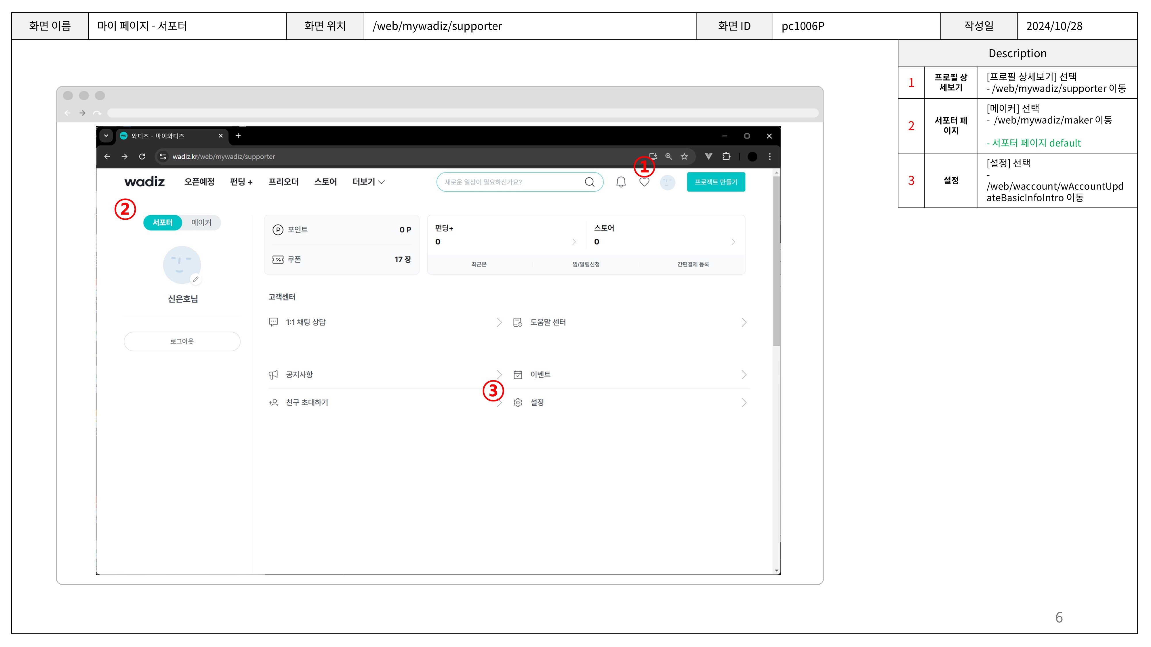Open 펀딩+ count chevron arrow
This screenshot has width=1151, height=647.
pos(574,242)
